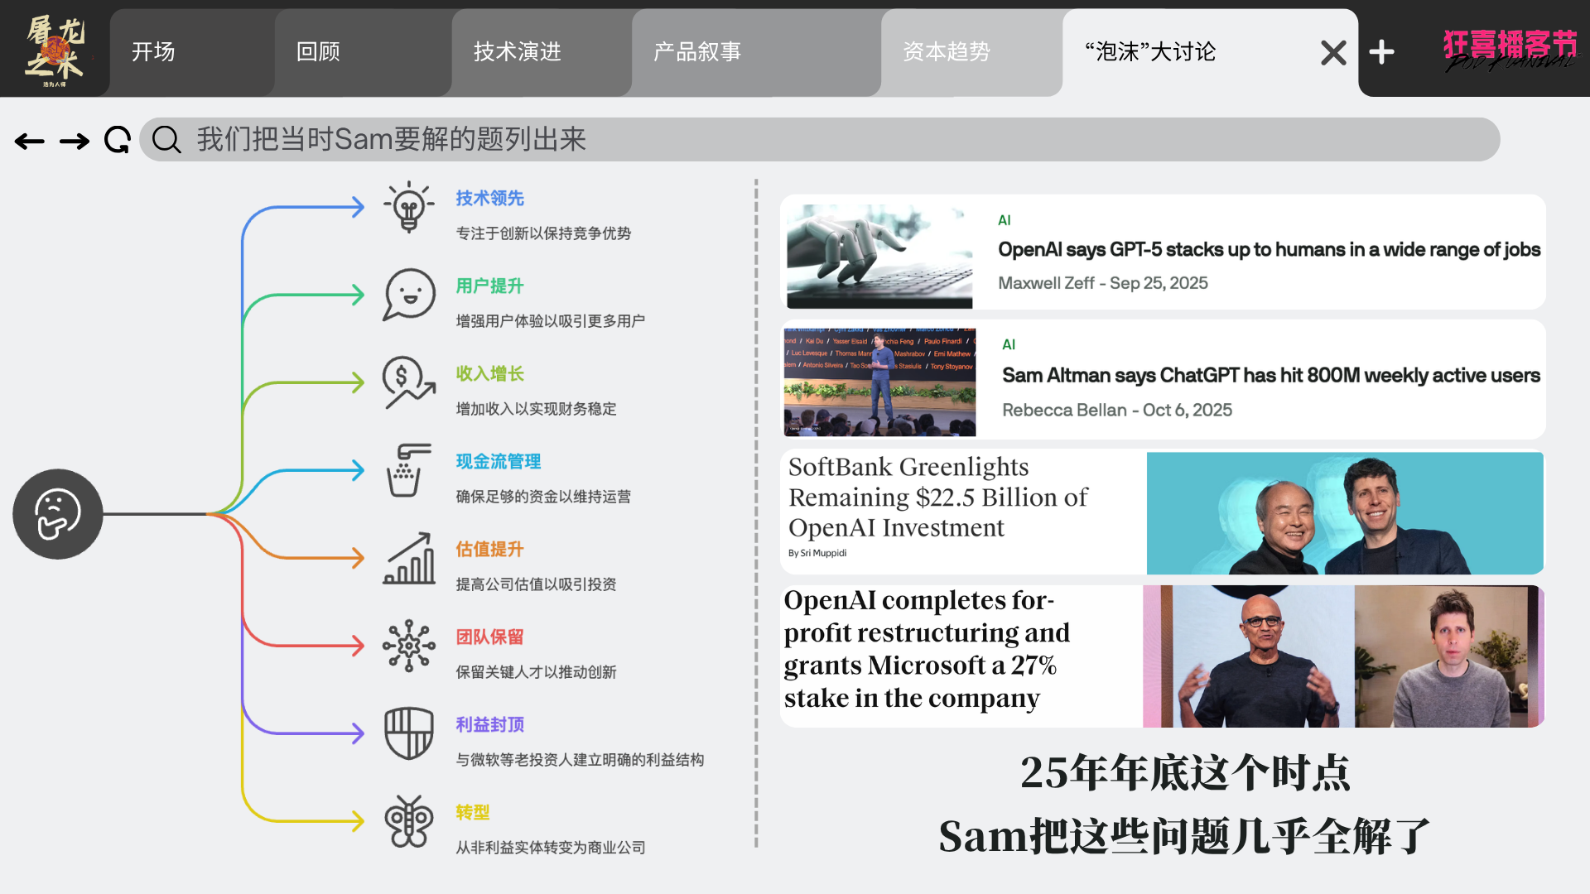Open the 产品叙事 tab

697,52
